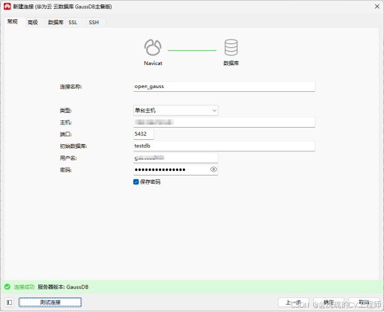
Task: Click the 取消 button
Action: pos(364,302)
